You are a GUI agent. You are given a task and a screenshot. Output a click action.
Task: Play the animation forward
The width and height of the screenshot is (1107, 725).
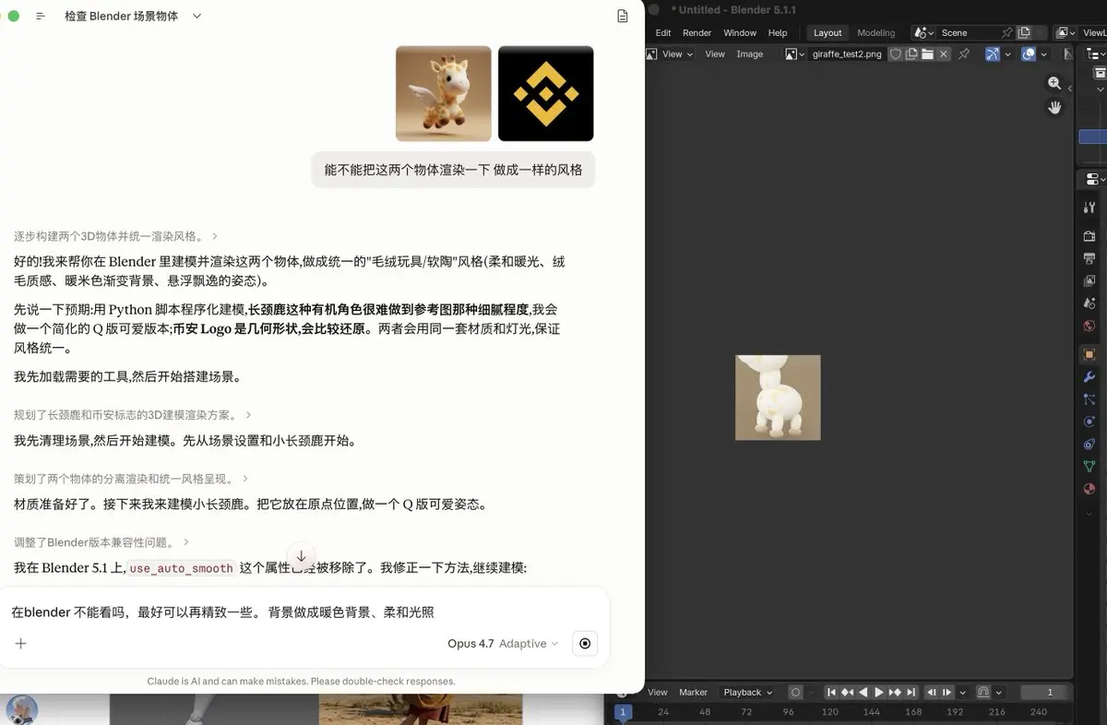pyautogui.click(x=879, y=693)
